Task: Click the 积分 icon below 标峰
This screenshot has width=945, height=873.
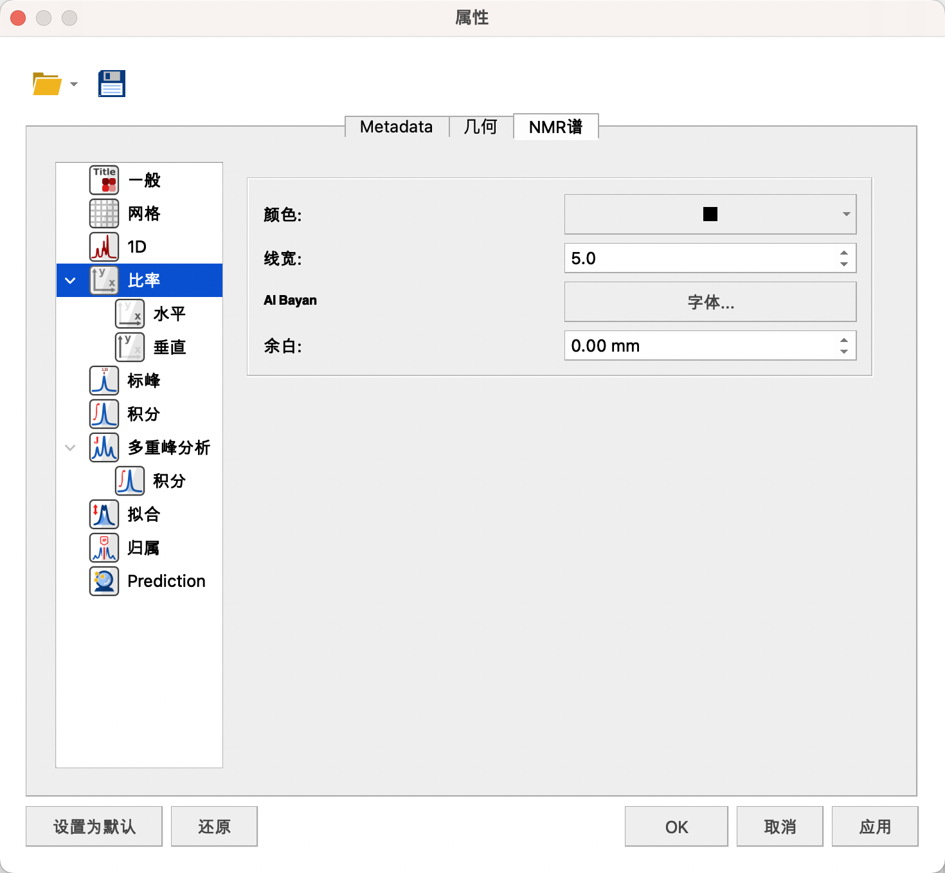Action: click(104, 414)
